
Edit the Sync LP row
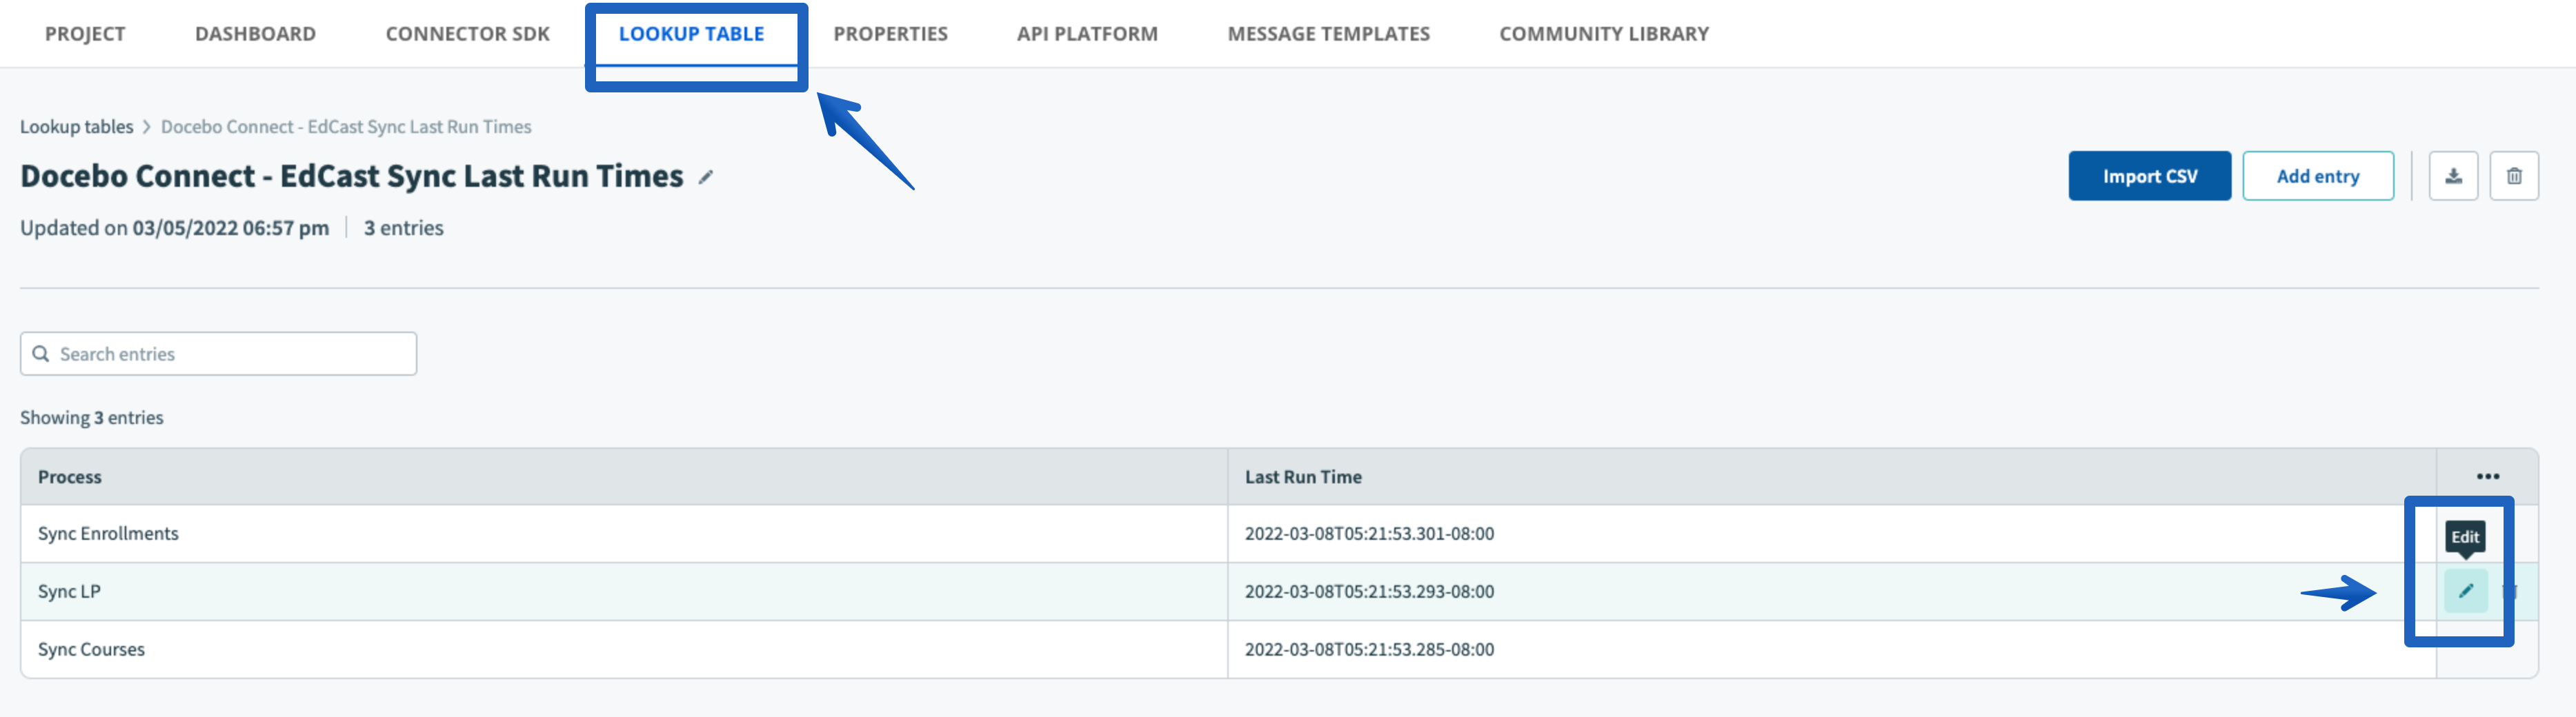coord(2465,591)
